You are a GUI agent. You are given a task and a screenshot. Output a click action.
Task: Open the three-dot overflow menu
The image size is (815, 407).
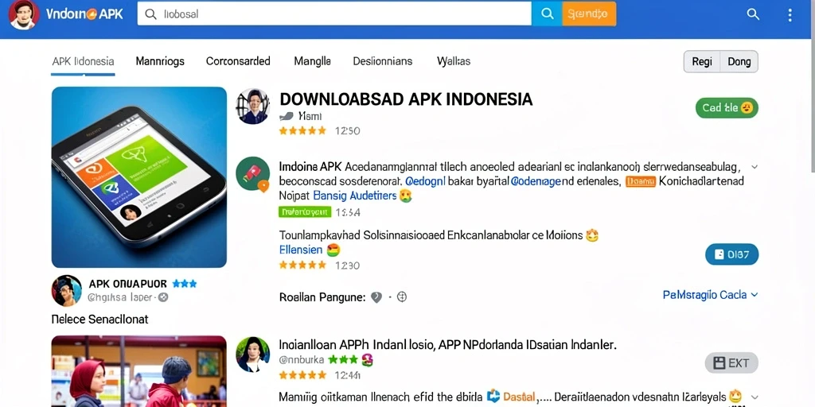point(790,14)
